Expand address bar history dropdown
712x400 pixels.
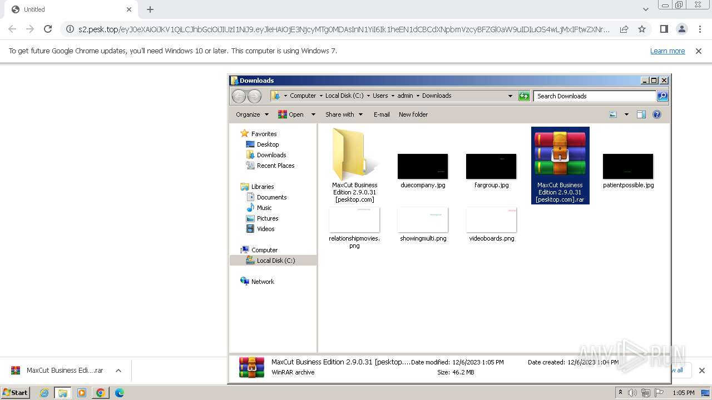(510, 96)
